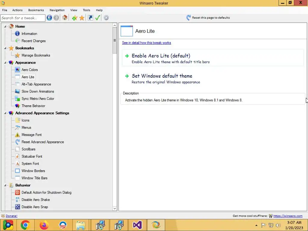308x231 pixels.
Task: Add bookmark with green-plus star icon
Action: coord(75,18)
